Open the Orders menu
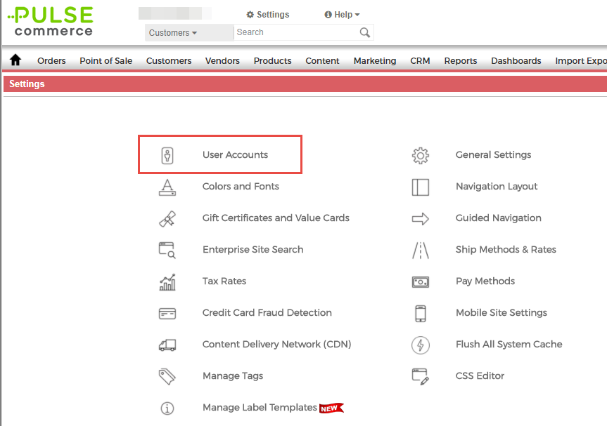The width and height of the screenshot is (607, 426). point(51,60)
